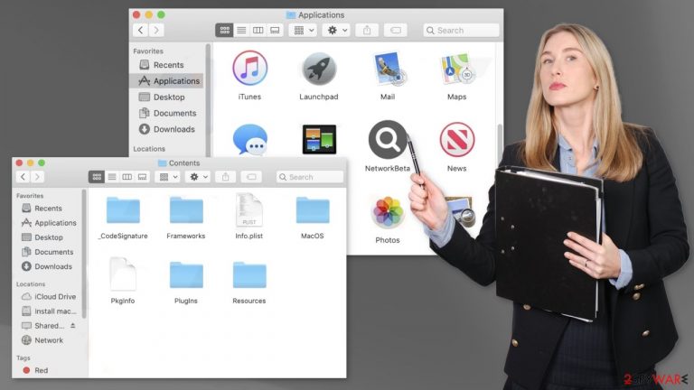694x390 pixels.
Task: Open the Messages speech-bubble app icon
Action: point(249,140)
